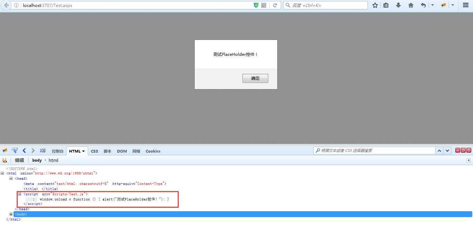Open the bookmarks list icon
The height and width of the screenshot is (240, 473).
386,5
